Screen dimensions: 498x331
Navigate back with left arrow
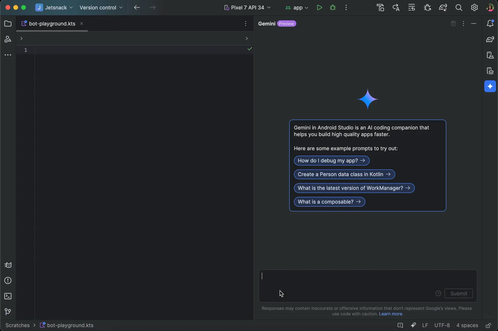(137, 7)
